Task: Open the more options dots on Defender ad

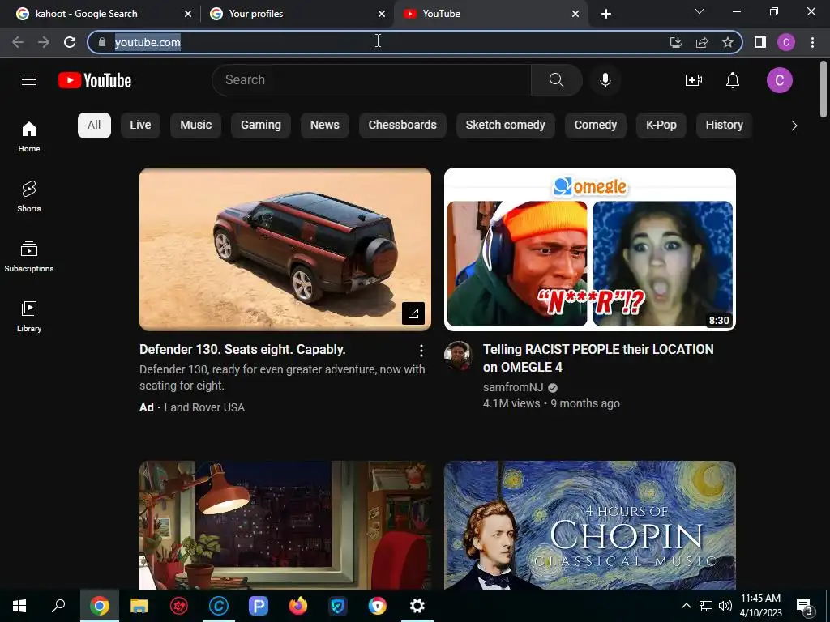Action: point(421,350)
